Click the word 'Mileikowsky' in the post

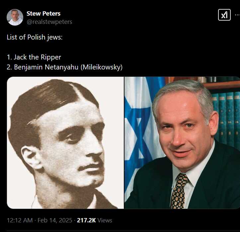point(102,67)
